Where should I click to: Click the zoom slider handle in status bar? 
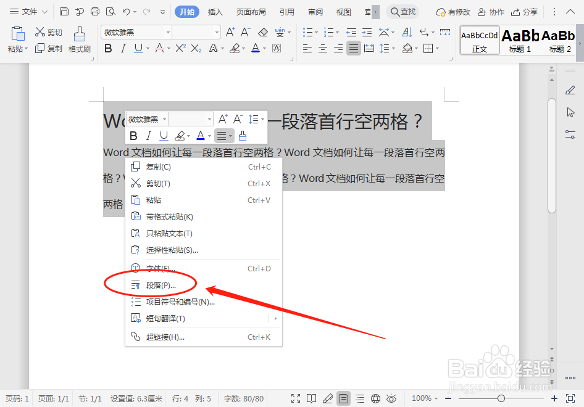(501, 398)
